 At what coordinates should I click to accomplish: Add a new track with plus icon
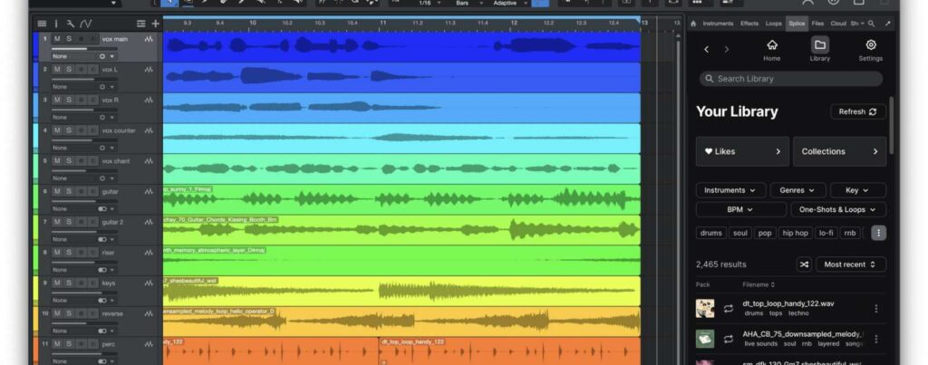coord(155,23)
